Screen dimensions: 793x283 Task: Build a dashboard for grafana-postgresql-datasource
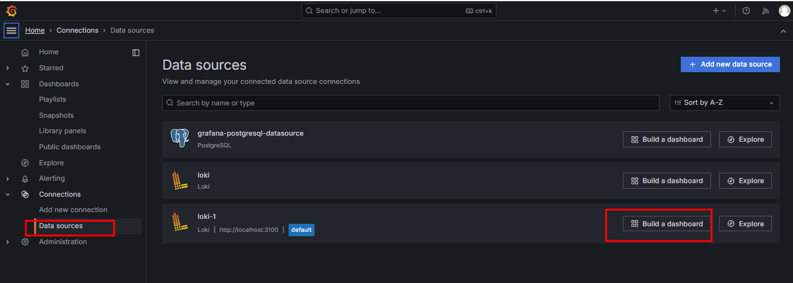pyautogui.click(x=667, y=139)
